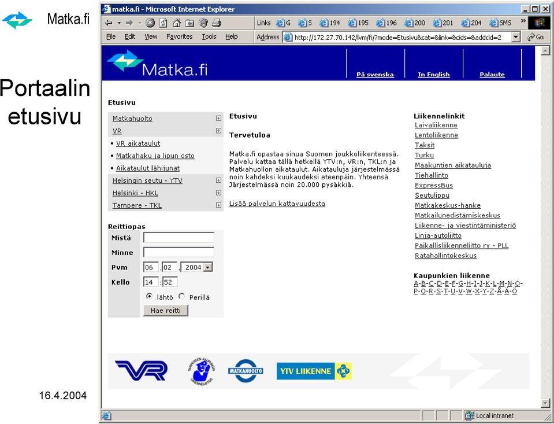The height and width of the screenshot is (424, 554).
Task: Click the scrollbar down arrow
Action: (x=545, y=403)
